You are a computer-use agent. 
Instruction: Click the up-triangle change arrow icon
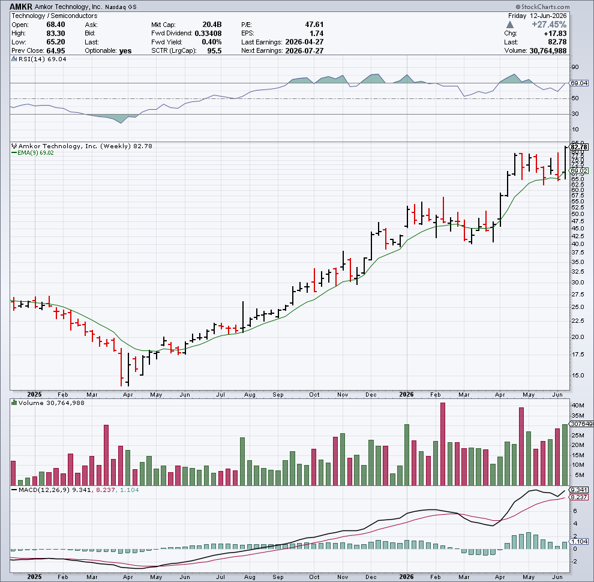tap(510, 25)
